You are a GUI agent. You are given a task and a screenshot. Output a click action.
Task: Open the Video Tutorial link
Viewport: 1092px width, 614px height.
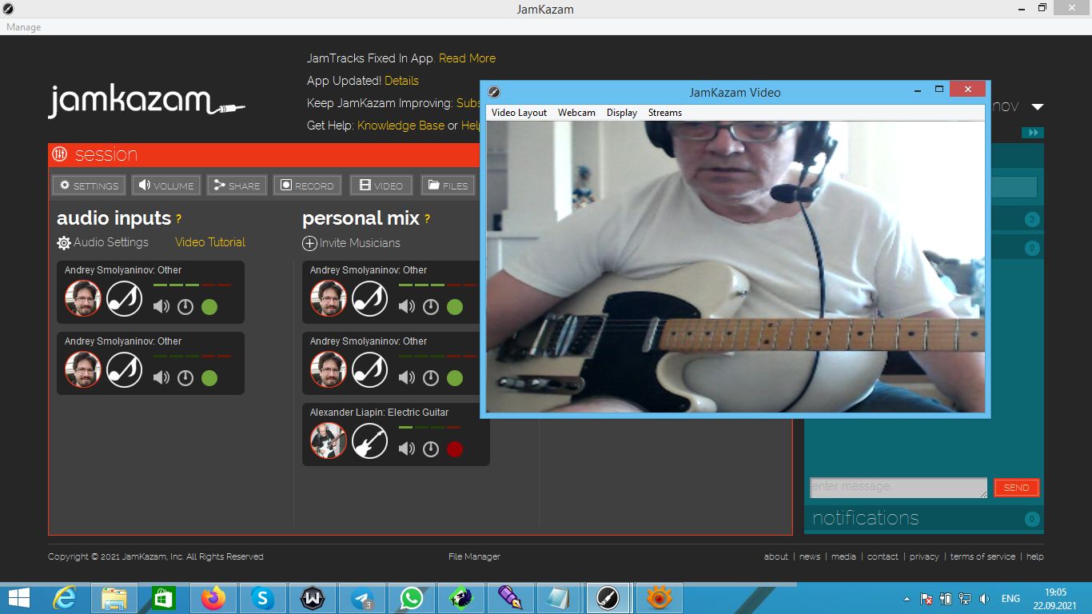coord(210,242)
